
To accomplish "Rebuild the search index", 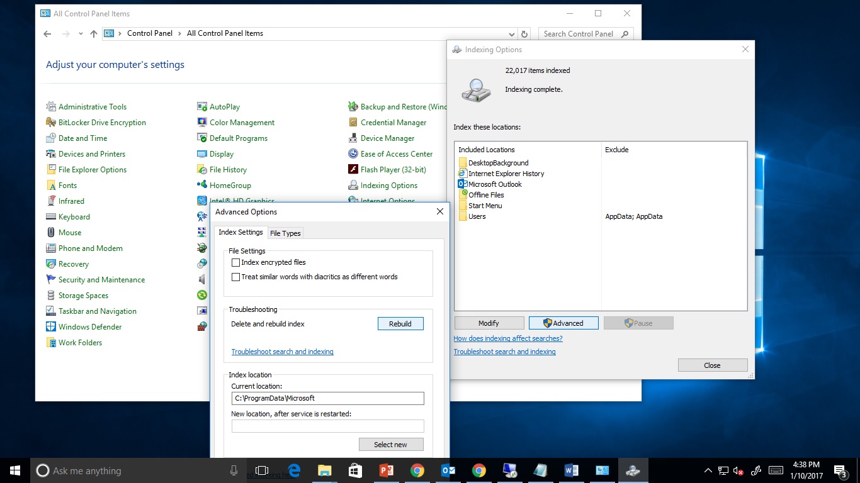I will coord(400,323).
